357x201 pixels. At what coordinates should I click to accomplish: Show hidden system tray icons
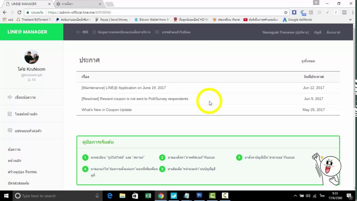click(295, 196)
